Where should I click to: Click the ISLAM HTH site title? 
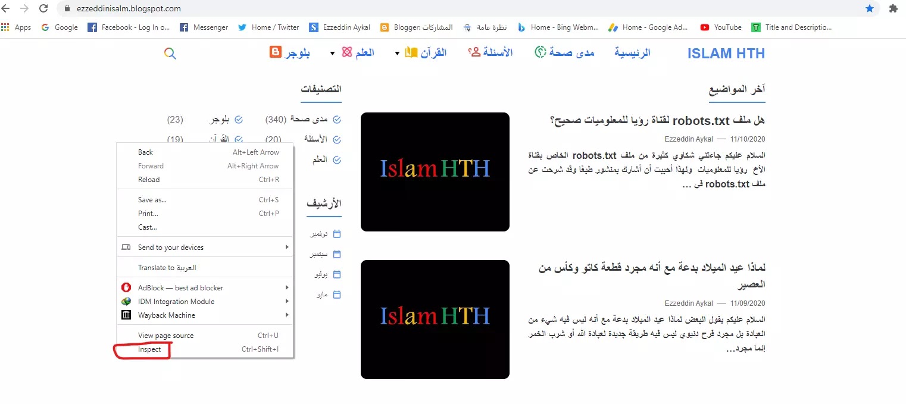coord(726,53)
